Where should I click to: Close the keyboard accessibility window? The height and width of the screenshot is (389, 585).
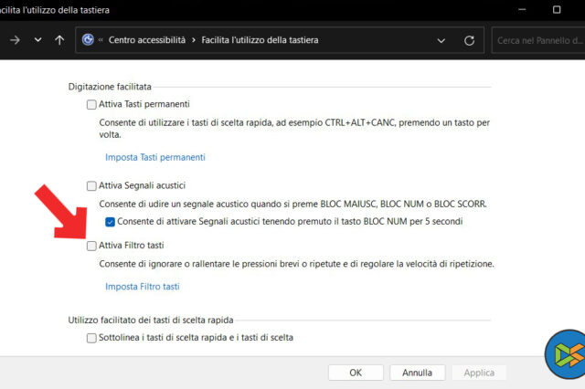click(x=581, y=9)
